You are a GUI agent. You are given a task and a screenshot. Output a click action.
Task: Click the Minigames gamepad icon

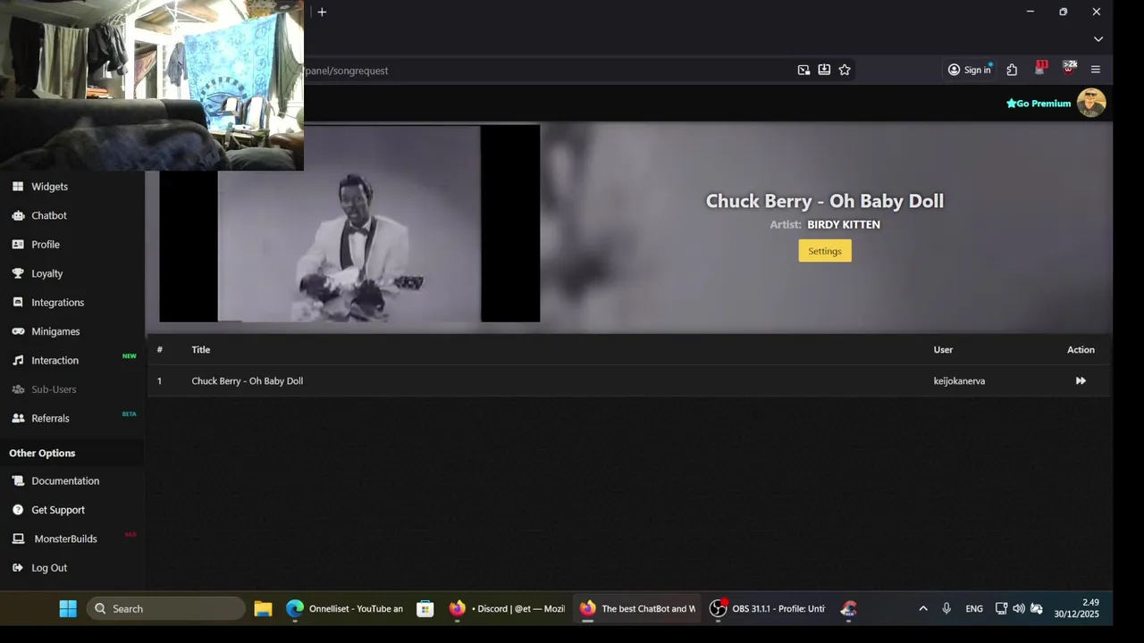18,331
